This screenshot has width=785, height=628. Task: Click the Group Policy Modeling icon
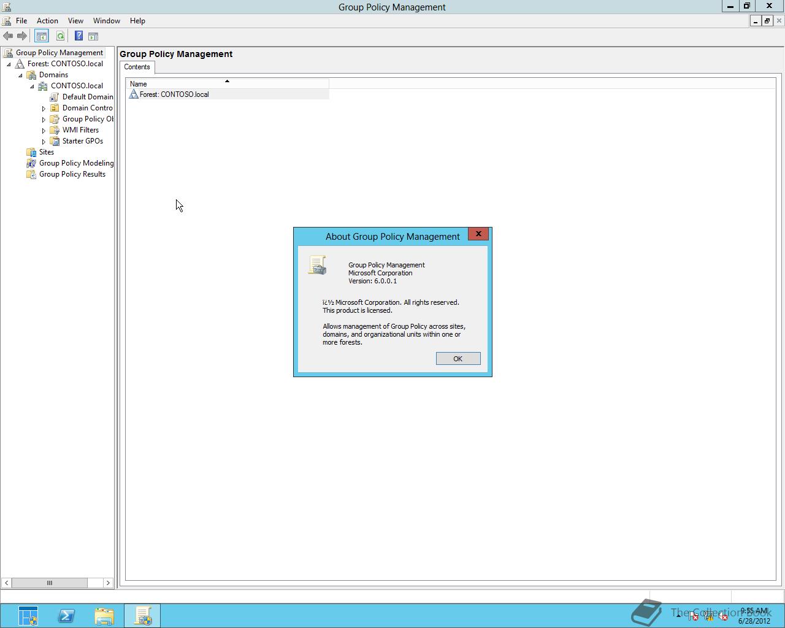[x=31, y=163]
